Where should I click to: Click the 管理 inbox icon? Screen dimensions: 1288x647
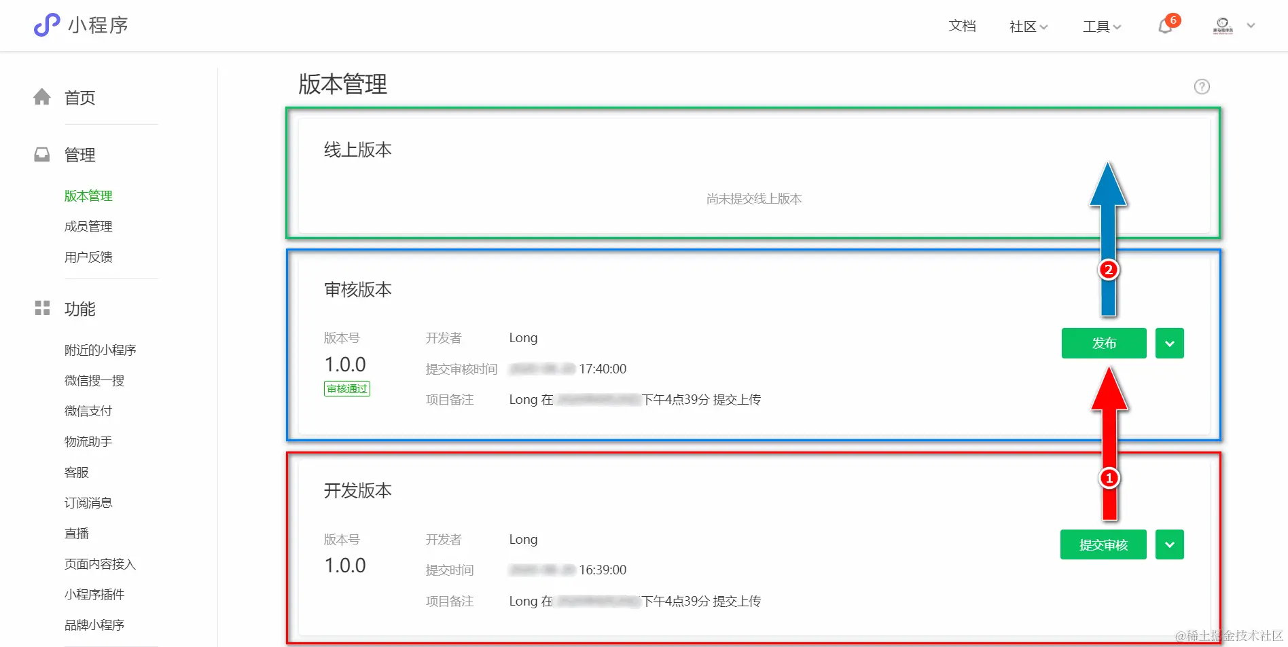click(x=42, y=155)
